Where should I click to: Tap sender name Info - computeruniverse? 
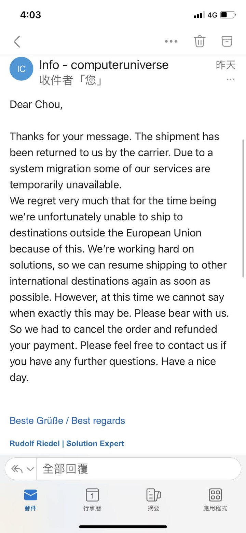[104, 65]
